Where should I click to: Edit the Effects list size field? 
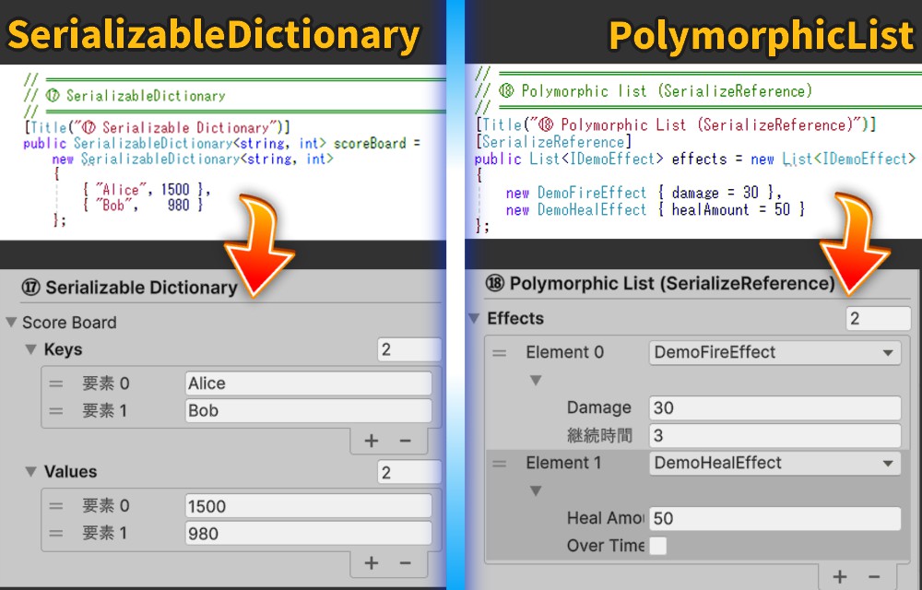[879, 318]
